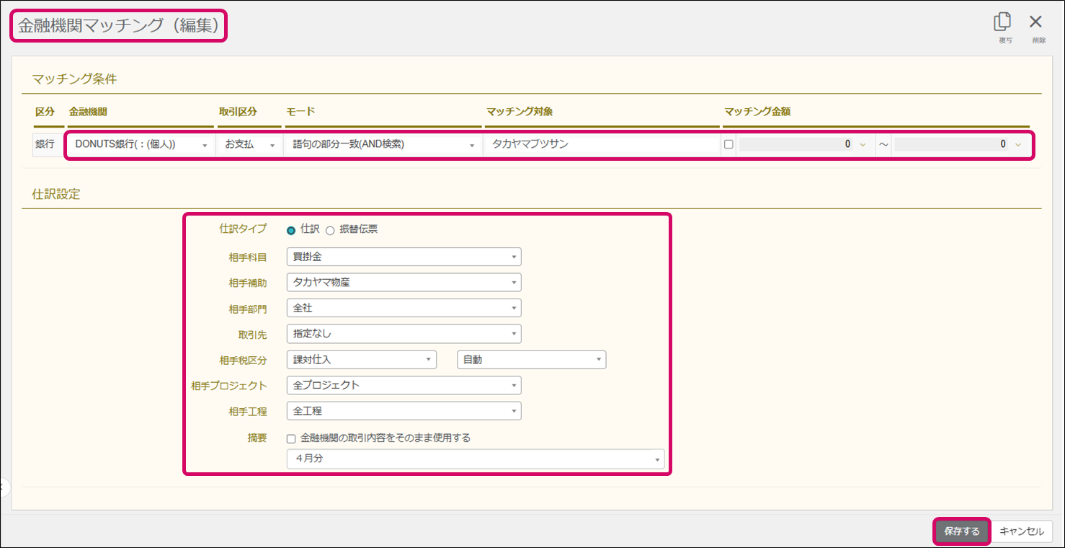The image size is (1065, 548).
Task: Click the キャンセル button
Action: pyautogui.click(x=1021, y=531)
